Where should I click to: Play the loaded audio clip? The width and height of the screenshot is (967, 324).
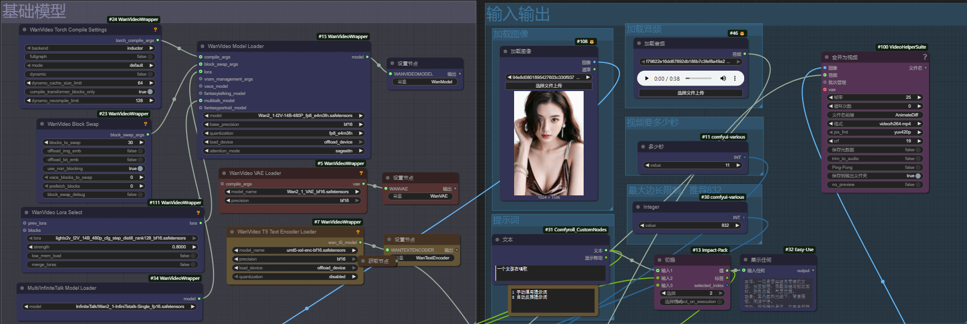pyautogui.click(x=647, y=78)
